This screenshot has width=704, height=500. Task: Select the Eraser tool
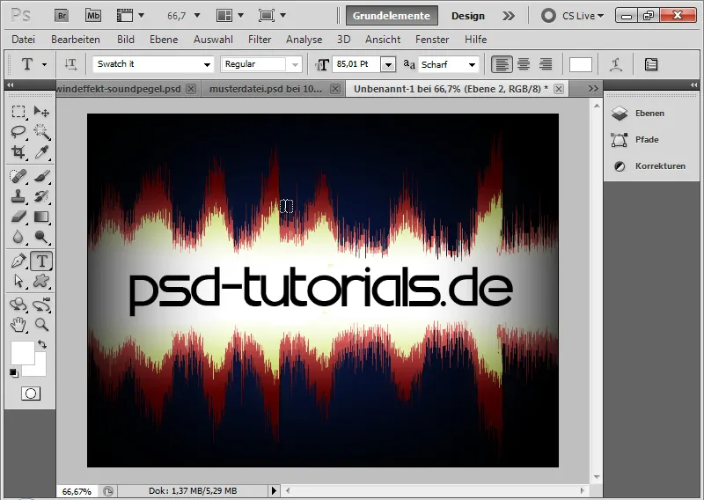tap(18, 217)
